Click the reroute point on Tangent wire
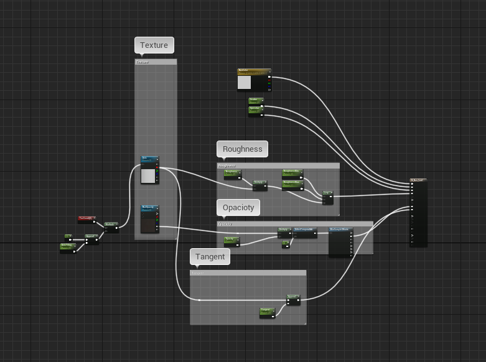 199,300
